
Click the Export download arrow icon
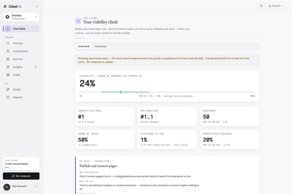pyautogui.click(x=270, y=6)
